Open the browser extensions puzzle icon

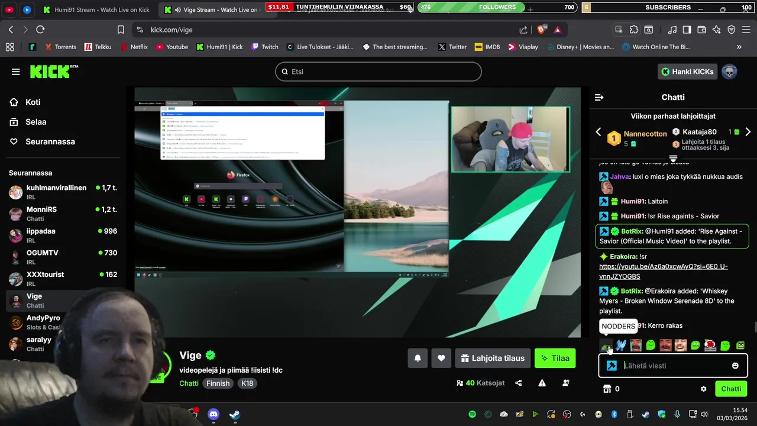[x=634, y=30]
